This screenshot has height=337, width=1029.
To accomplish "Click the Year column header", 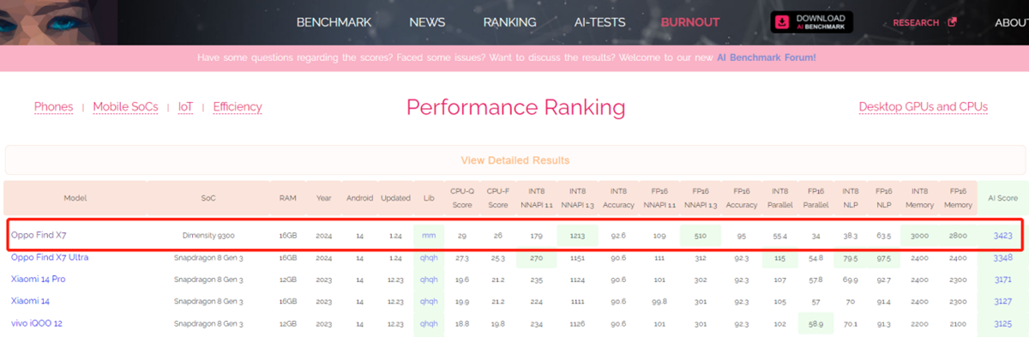I will [x=322, y=198].
